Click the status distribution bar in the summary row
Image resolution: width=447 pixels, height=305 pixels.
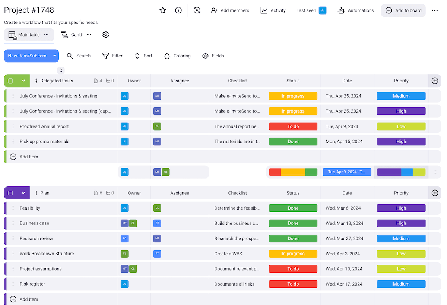coord(293,172)
